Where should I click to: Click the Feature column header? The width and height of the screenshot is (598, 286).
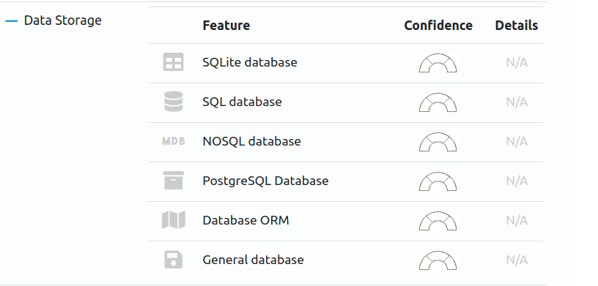click(x=226, y=26)
